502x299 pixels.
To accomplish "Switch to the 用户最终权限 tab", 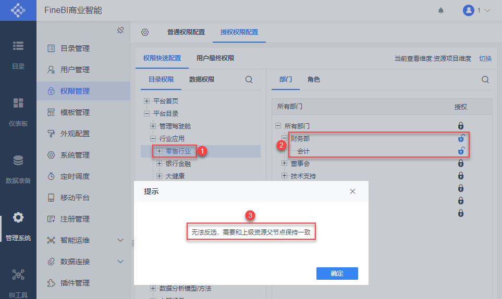I will (x=215, y=58).
